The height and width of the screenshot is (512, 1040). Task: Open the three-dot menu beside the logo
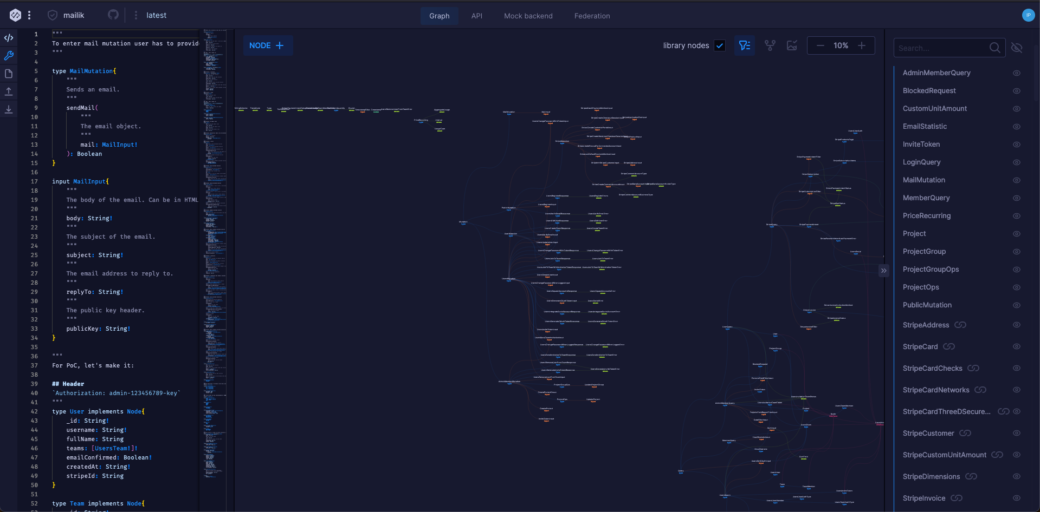[x=29, y=15]
